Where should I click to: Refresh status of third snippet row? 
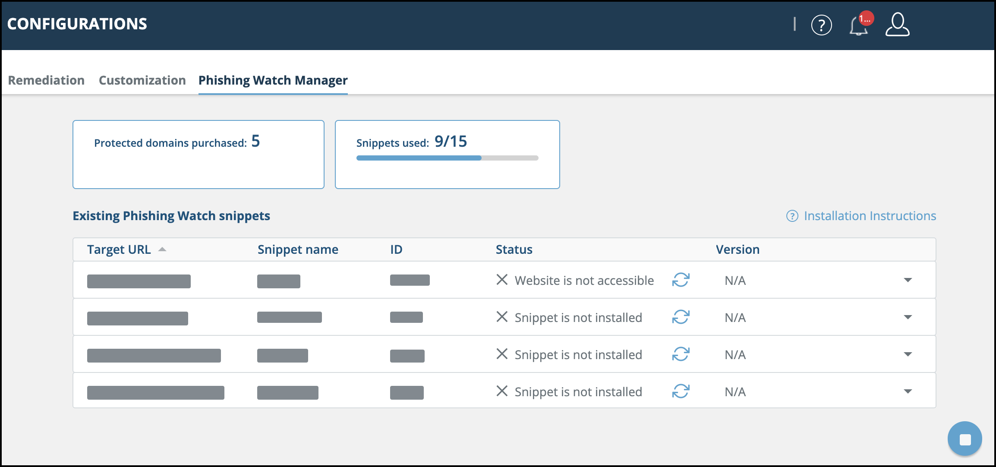681,354
